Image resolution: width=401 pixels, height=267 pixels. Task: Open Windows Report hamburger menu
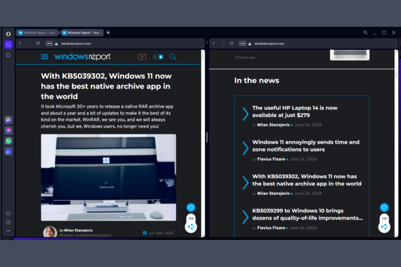click(45, 57)
